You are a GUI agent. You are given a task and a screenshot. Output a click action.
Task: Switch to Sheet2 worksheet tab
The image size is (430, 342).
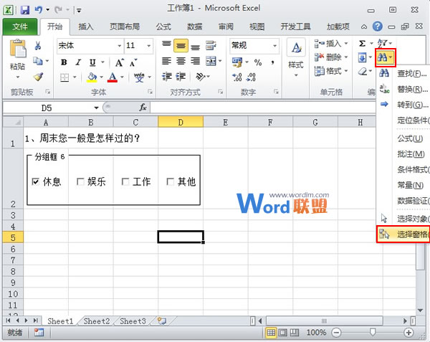tap(97, 321)
